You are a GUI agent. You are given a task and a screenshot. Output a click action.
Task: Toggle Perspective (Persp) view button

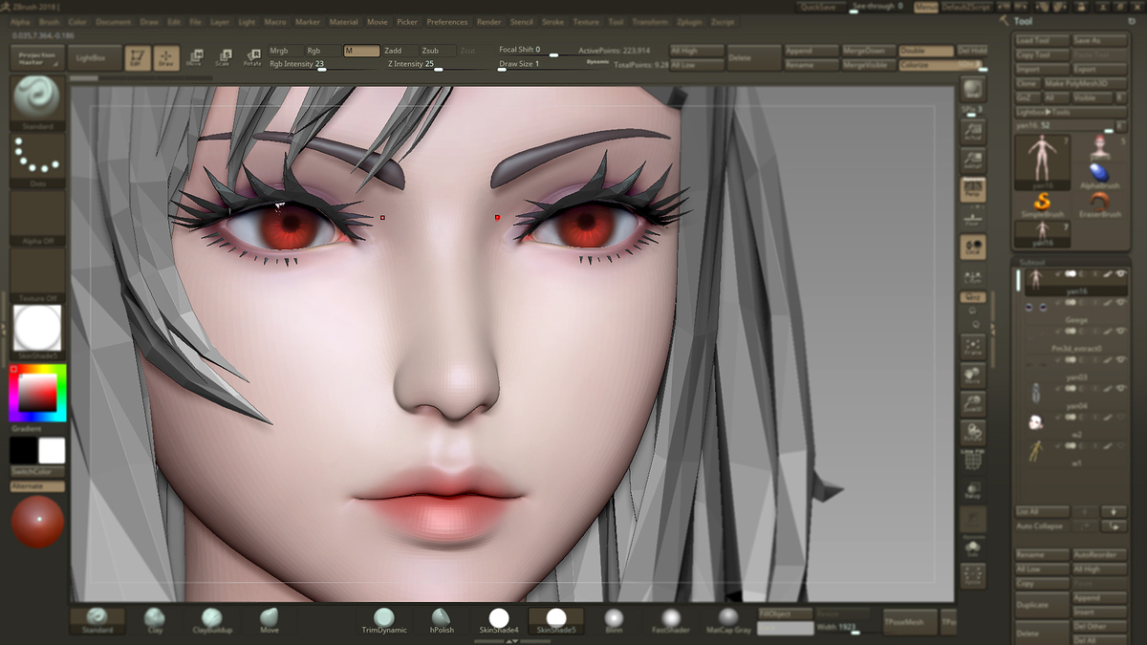click(x=973, y=189)
